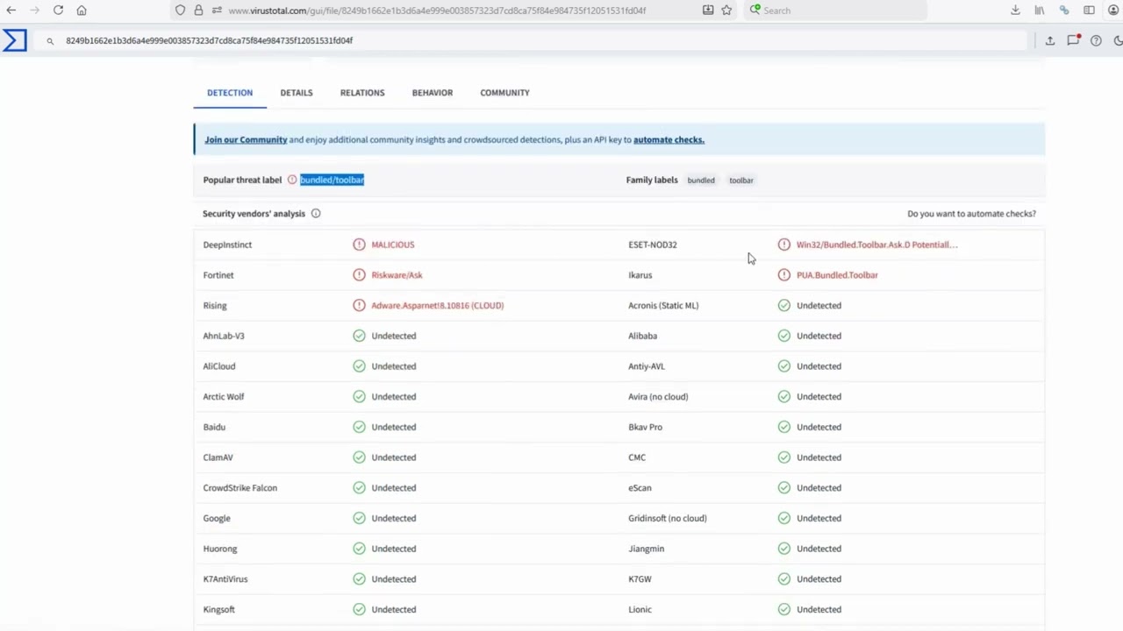Open the browser downloads panel
The width and height of the screenshot is (1123, 631).
[1015, 11]
